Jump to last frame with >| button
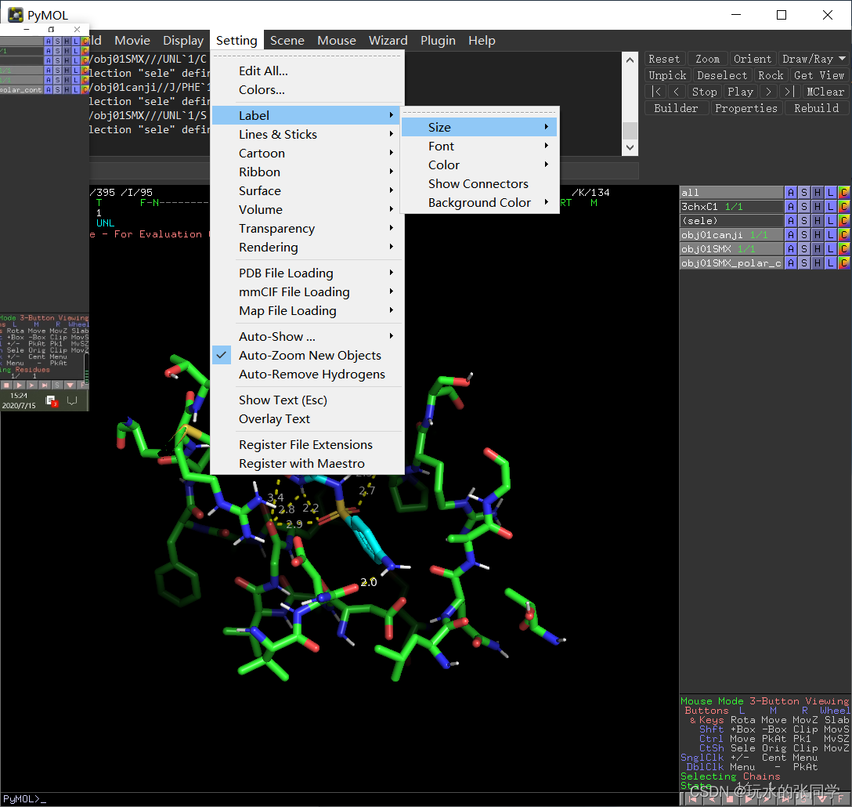Viewport: 852px width, 807px height. point(789,92)
